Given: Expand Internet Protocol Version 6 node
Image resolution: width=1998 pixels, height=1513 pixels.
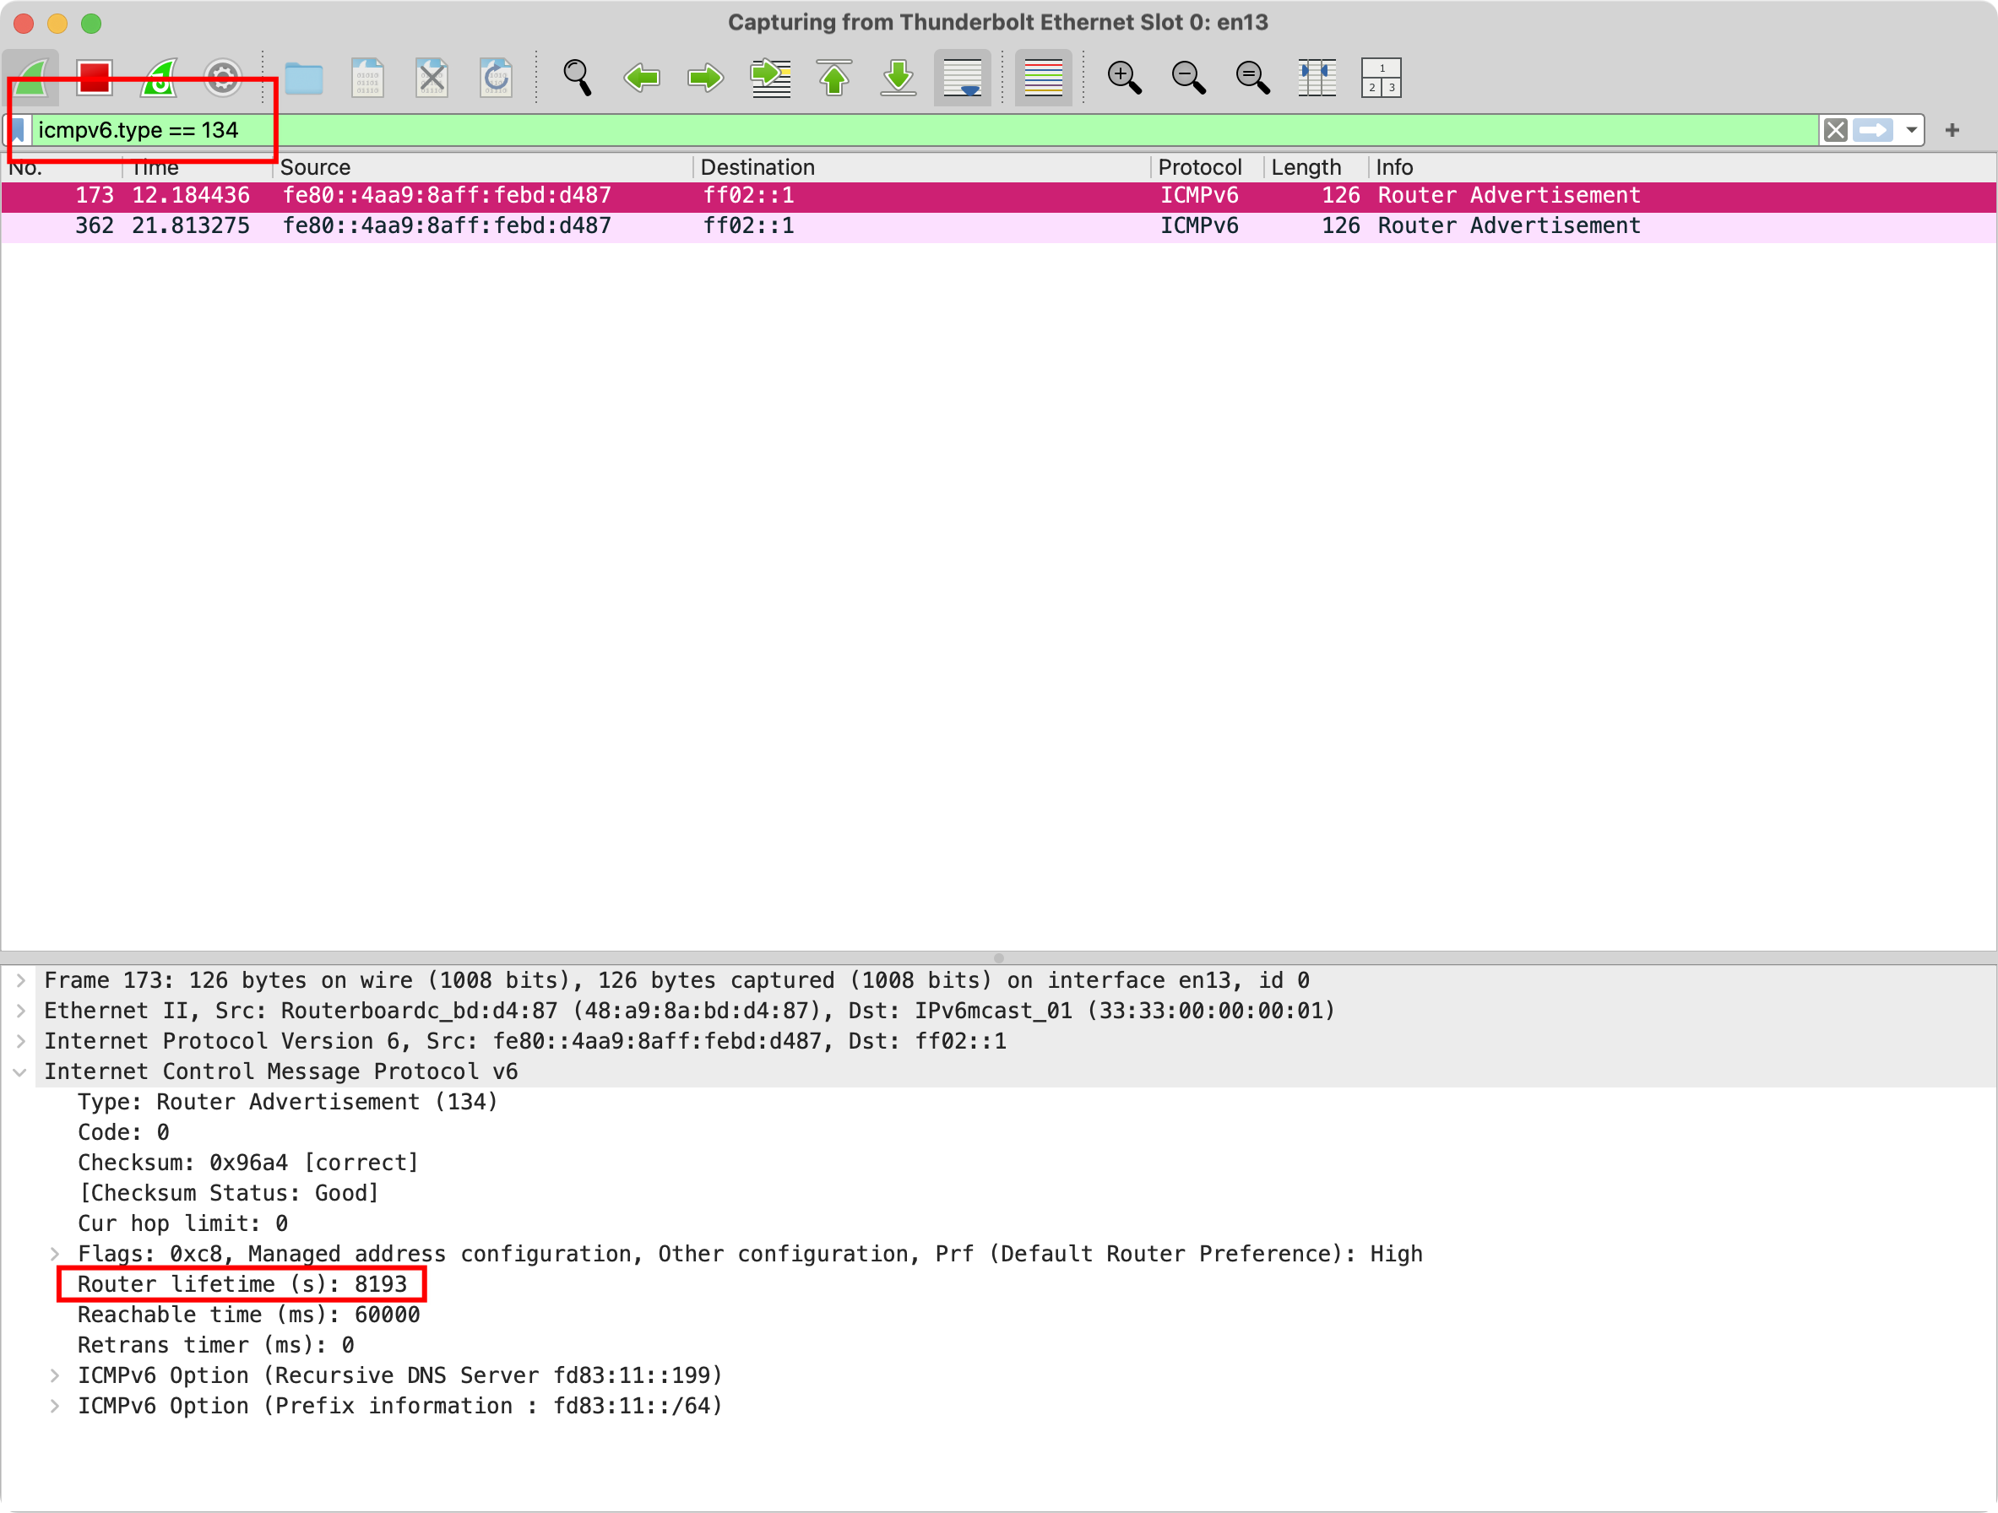Looking at the screenshot, I should [20, 1042].
